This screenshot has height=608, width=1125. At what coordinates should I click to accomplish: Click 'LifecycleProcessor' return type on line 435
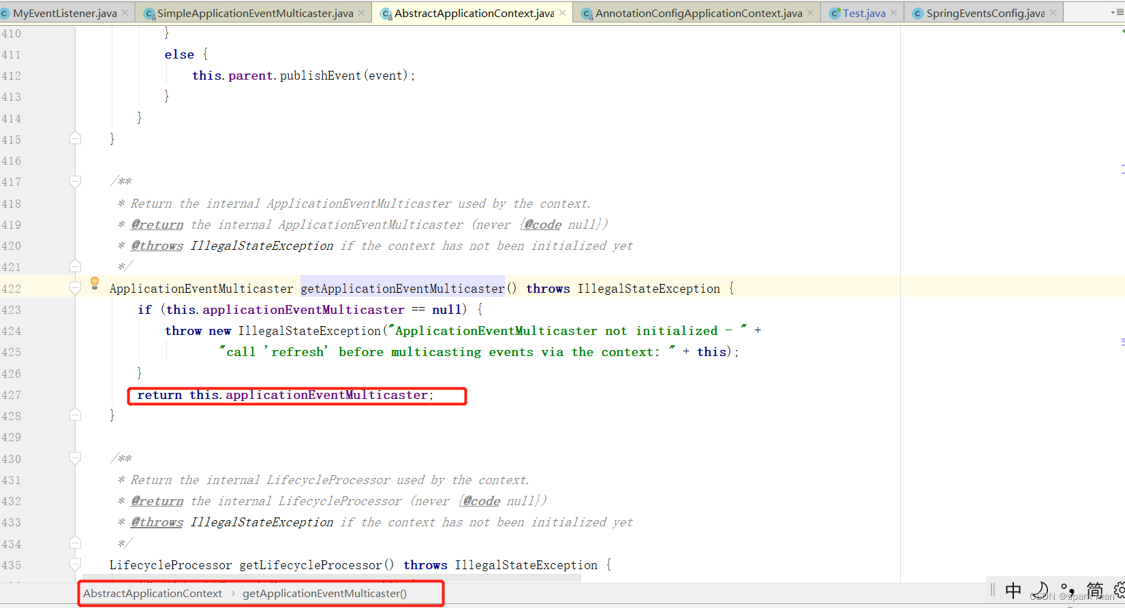point(171,565)
